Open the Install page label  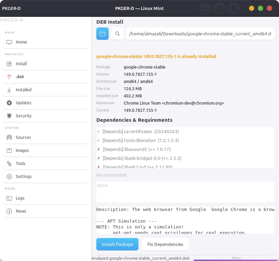[21, 63]
